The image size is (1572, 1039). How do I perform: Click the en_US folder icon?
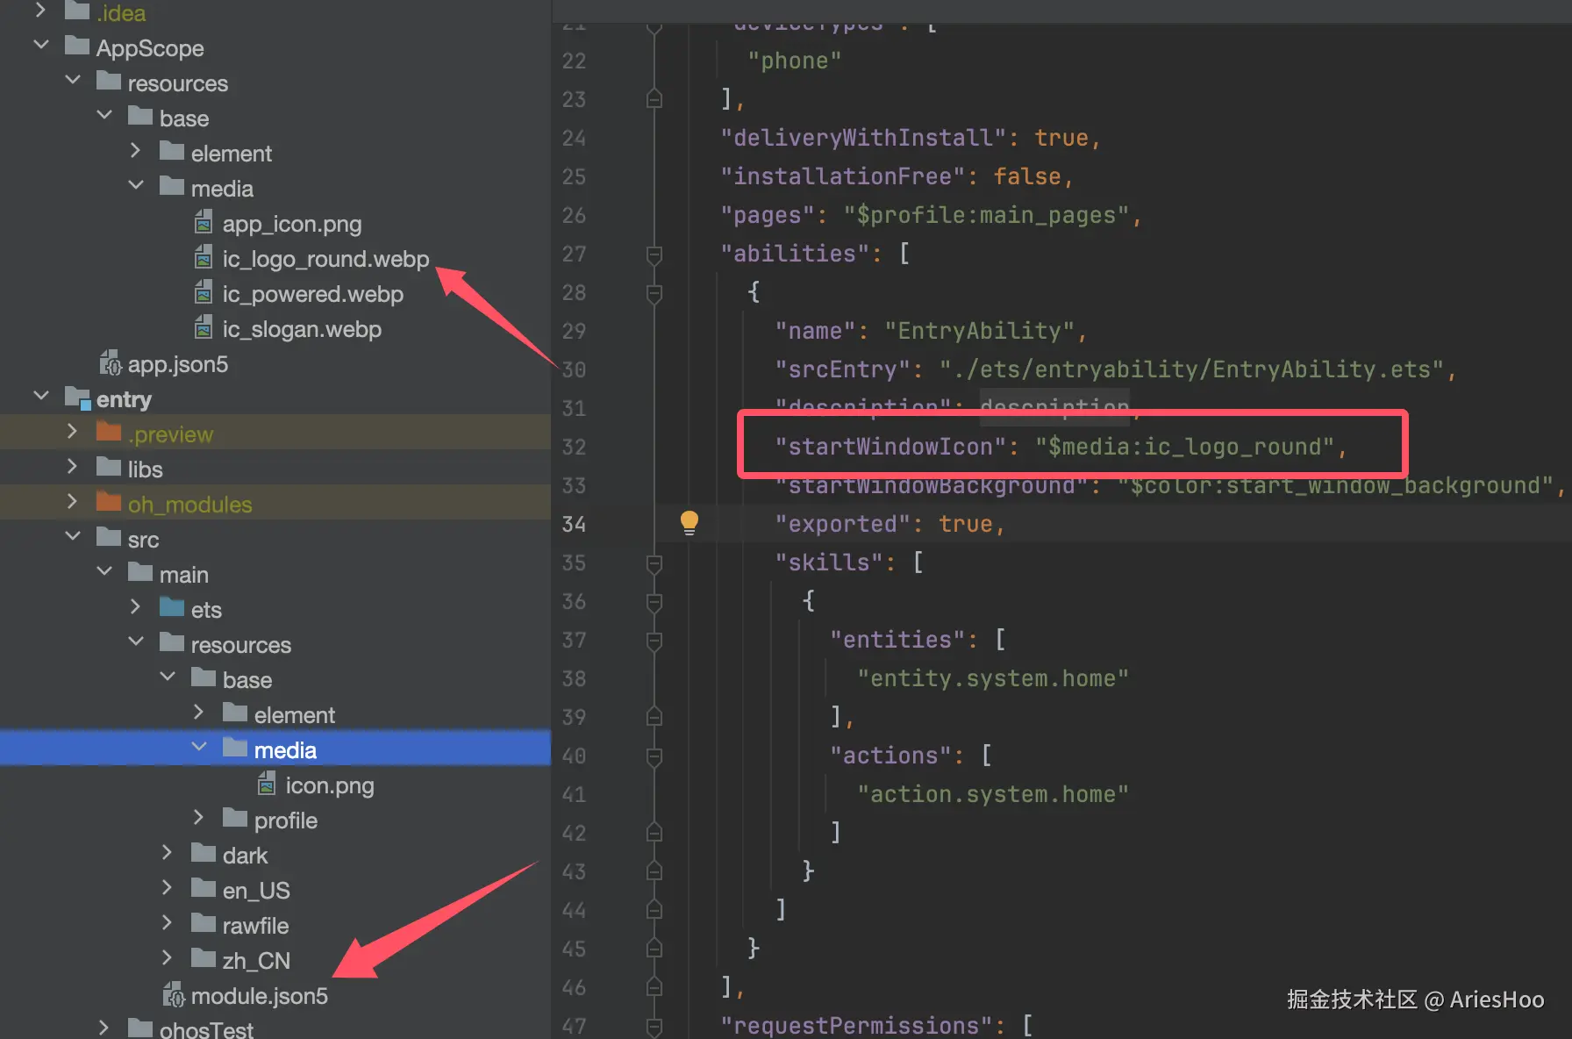pos(204,888)
